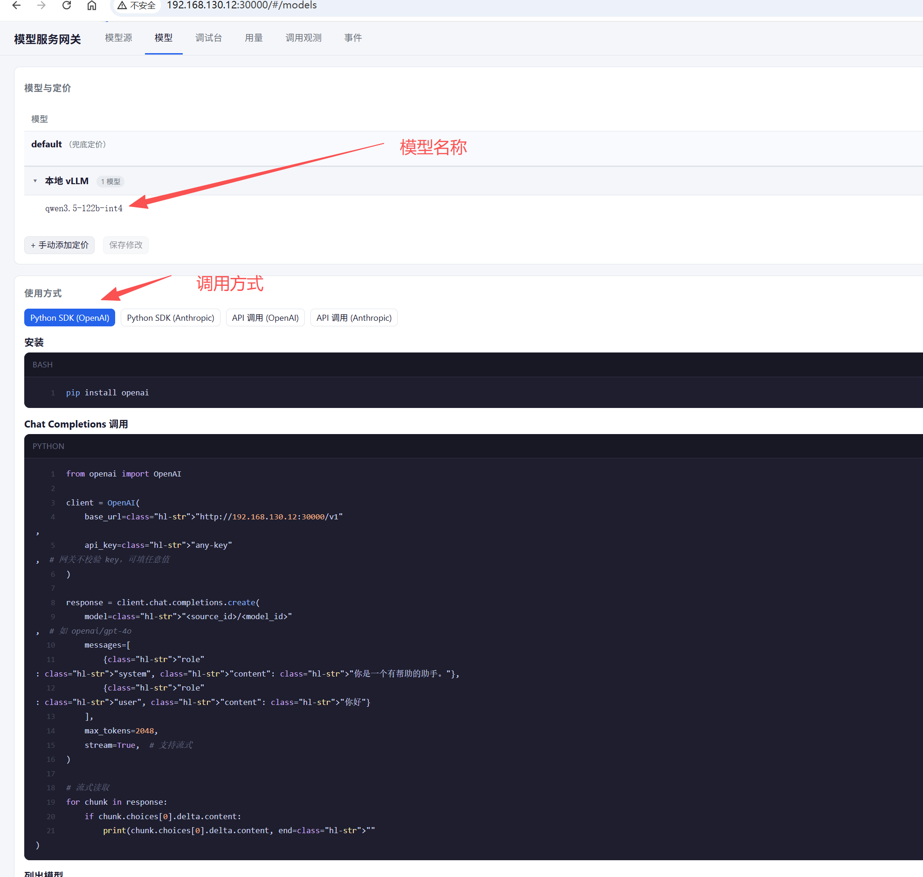Click the 1 模型 count badge
This screenshot has width=923, height=877.
[110, 181]
